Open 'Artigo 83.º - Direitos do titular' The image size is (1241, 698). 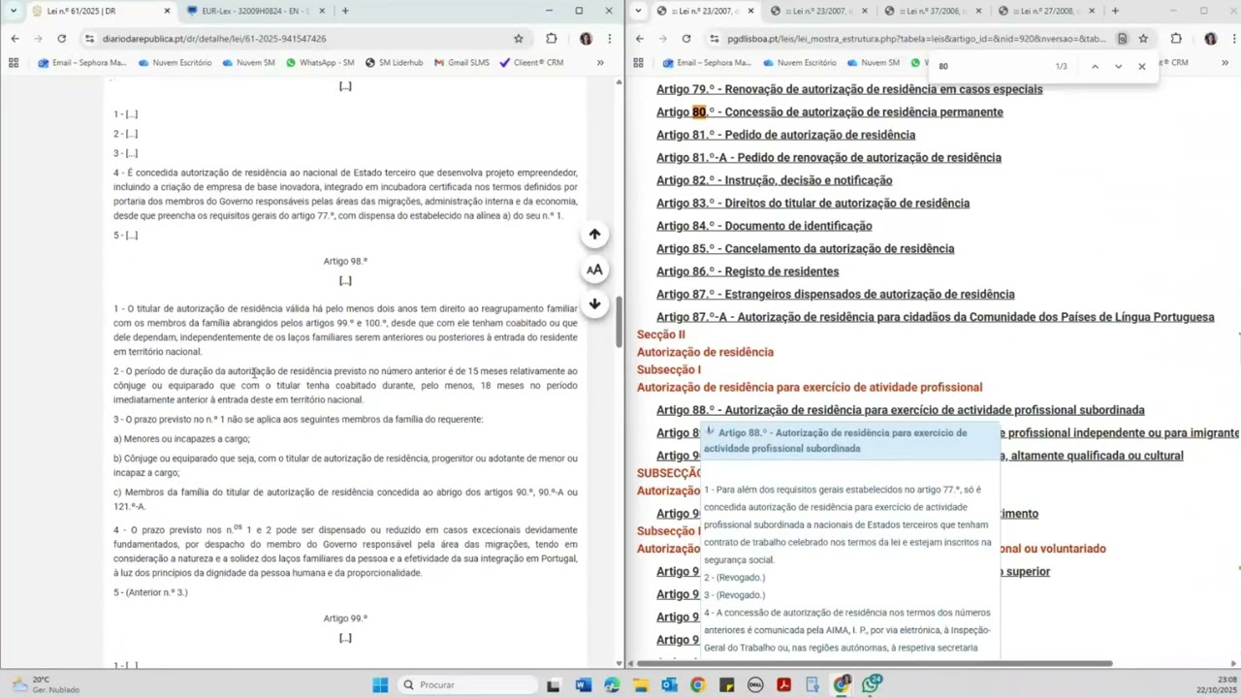[812, 203]
